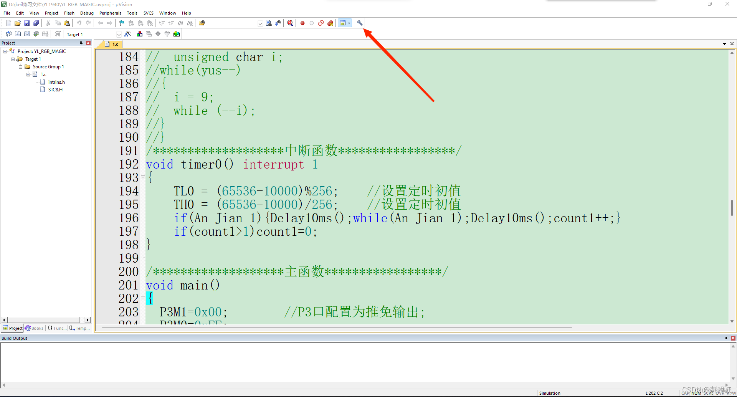Insert a breakpoint with red dot icon

[x=302, y=23]
